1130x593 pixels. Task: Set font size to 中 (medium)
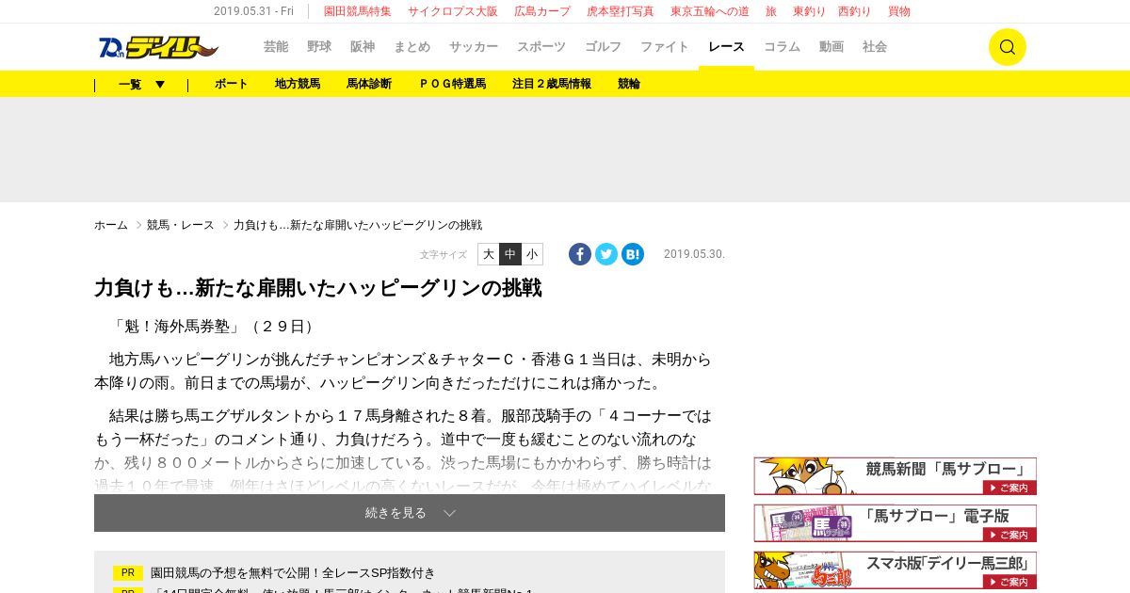(510, 254)
